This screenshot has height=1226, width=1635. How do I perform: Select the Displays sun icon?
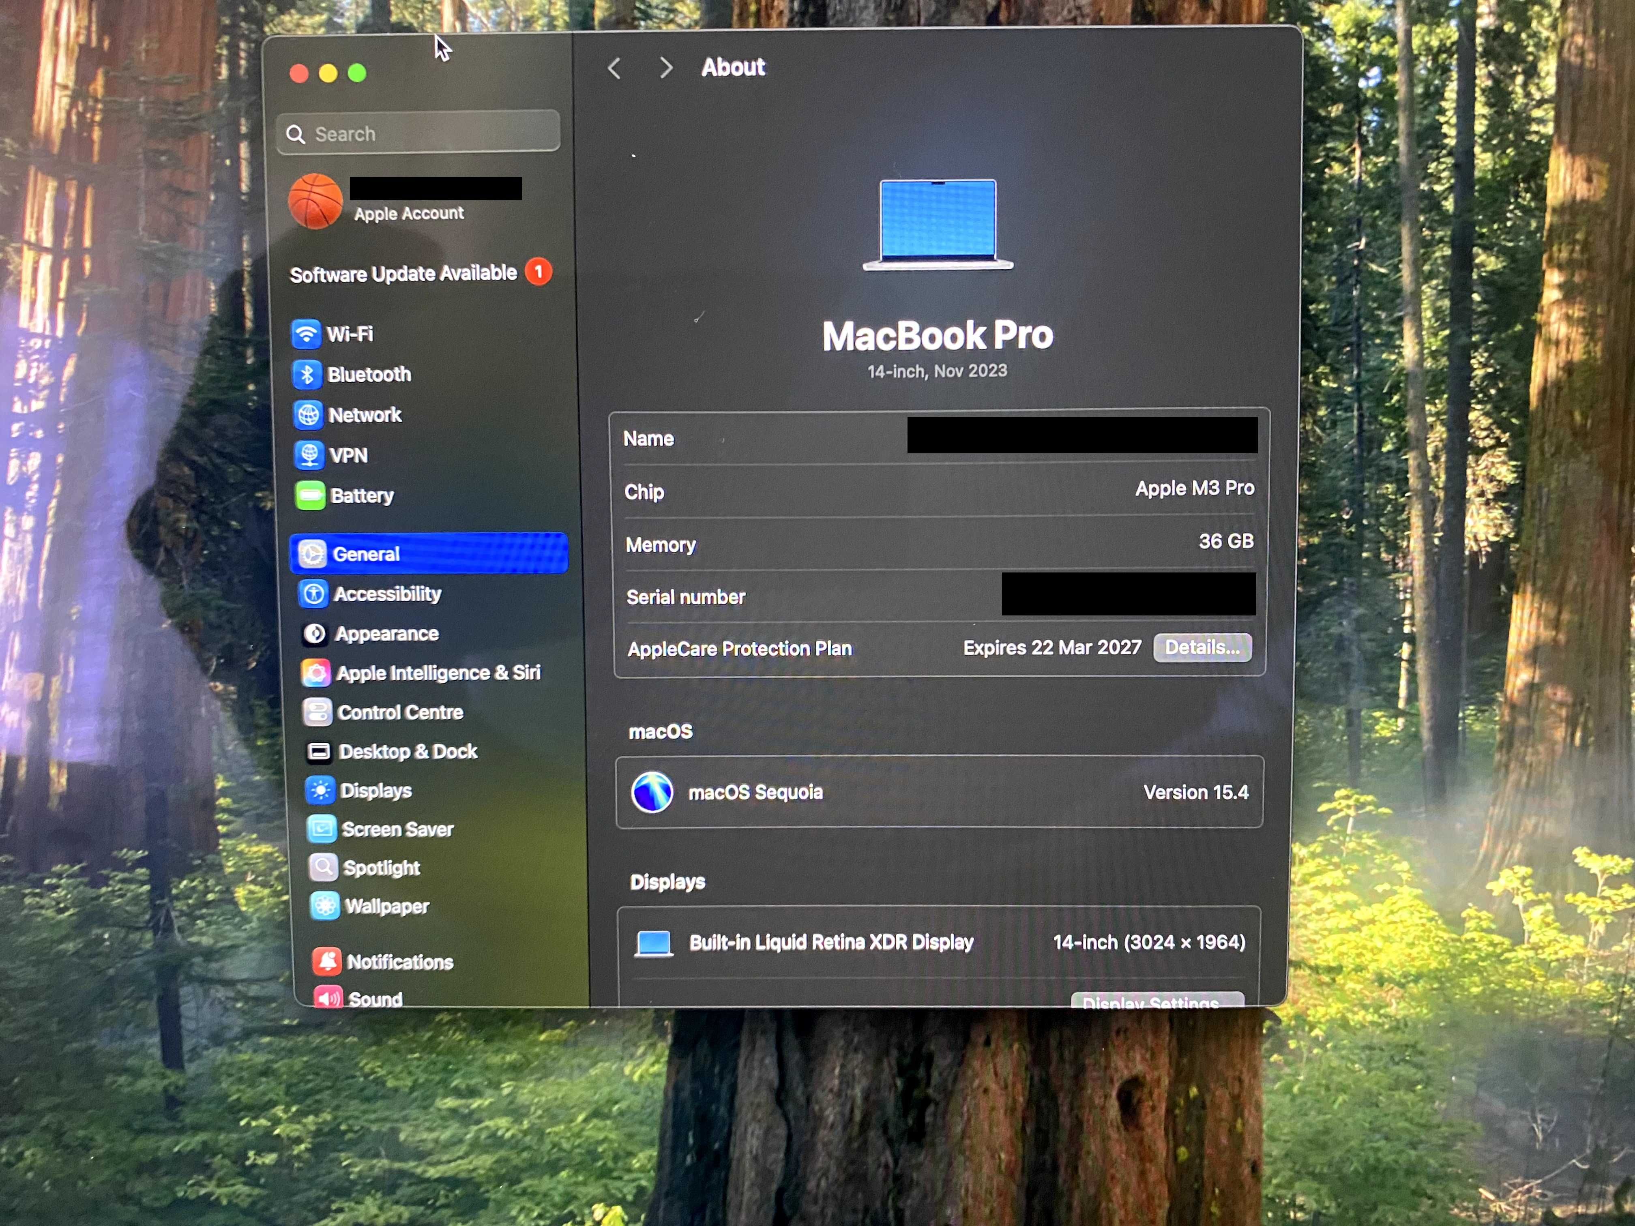tap(320, 790)
